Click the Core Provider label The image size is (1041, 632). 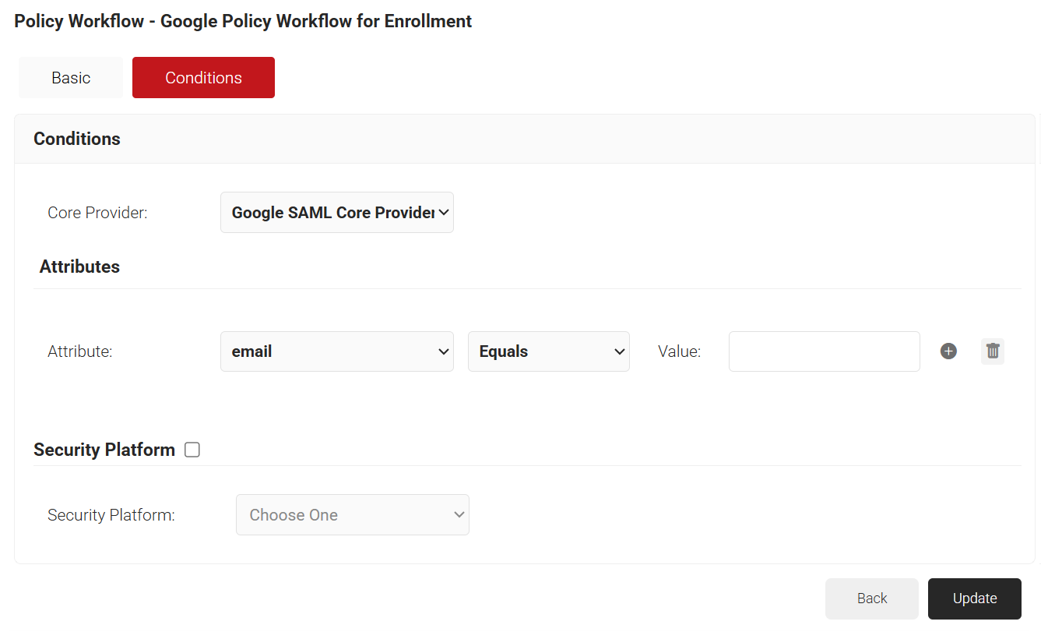pyautogui.click(x=97, y=213)
